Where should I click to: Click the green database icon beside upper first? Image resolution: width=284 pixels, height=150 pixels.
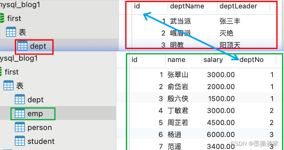click(2, 18)
